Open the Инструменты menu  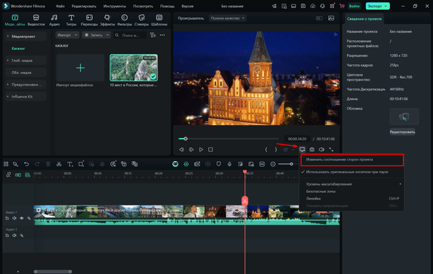114,5
